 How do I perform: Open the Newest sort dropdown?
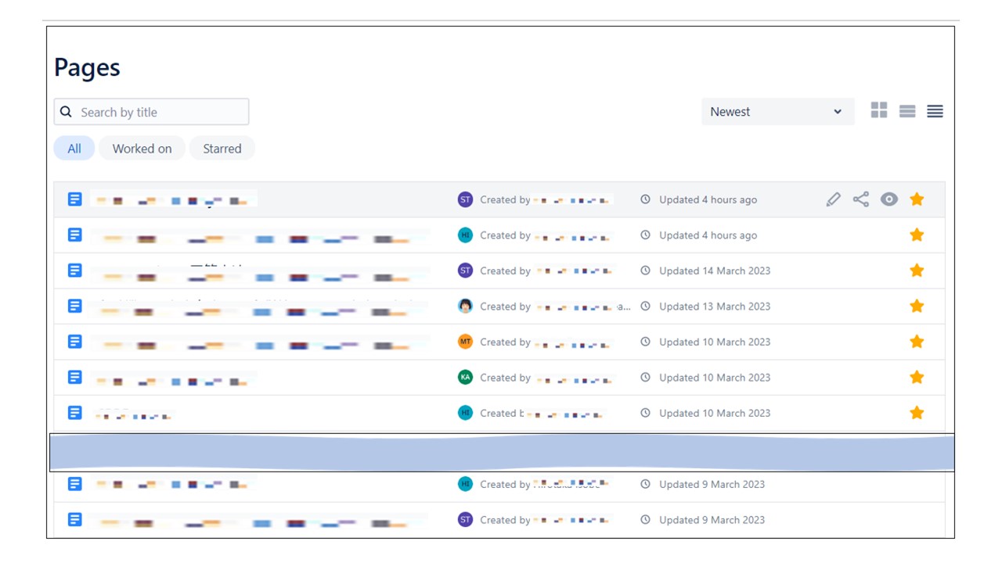(777, 112)
